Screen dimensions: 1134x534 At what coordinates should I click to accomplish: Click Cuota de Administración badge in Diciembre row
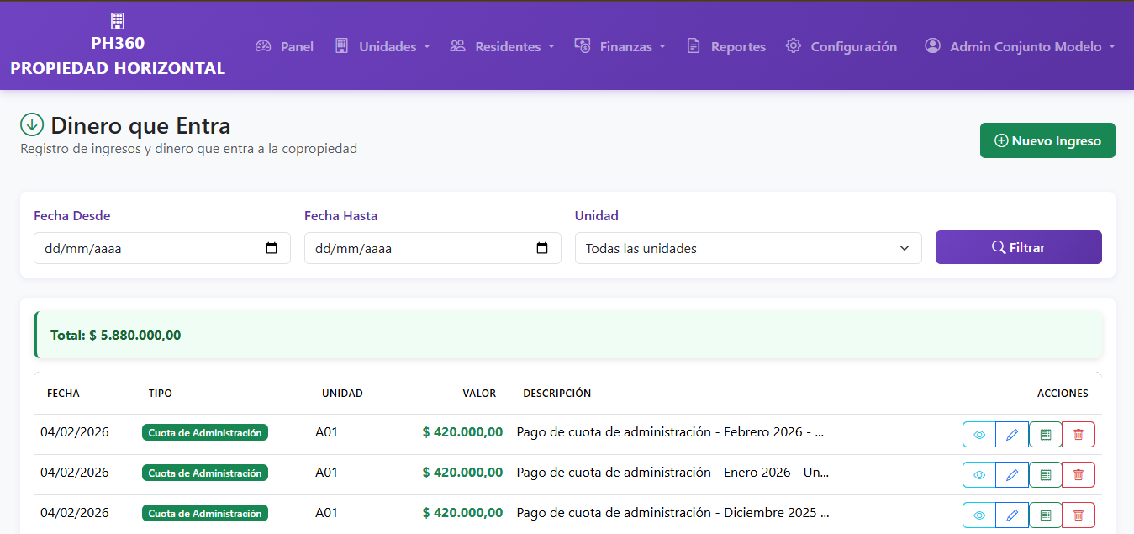[205, 513]
